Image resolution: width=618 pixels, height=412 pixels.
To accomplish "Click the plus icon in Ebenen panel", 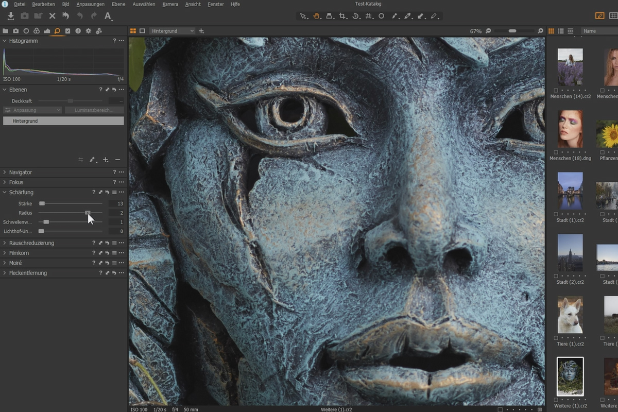I will coord(106,160).
